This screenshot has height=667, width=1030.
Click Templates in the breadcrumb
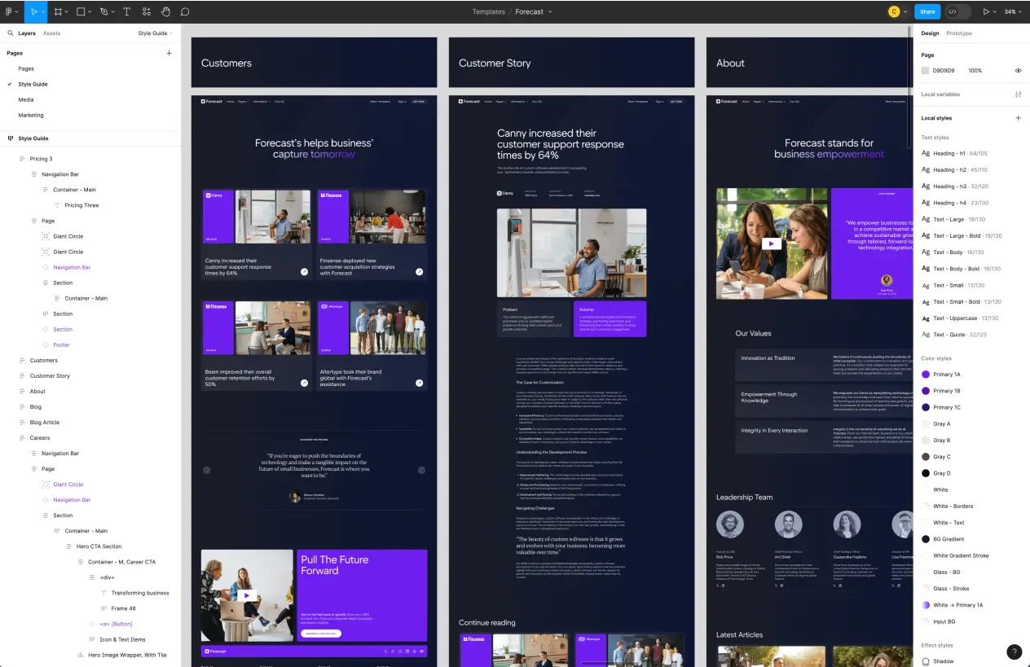[x=489, y=11]
